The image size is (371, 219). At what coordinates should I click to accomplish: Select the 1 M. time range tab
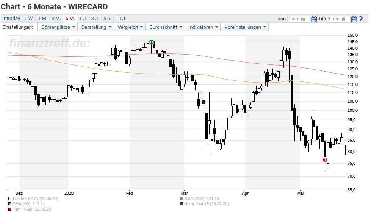pyautogui.click(x=42, y=19)
